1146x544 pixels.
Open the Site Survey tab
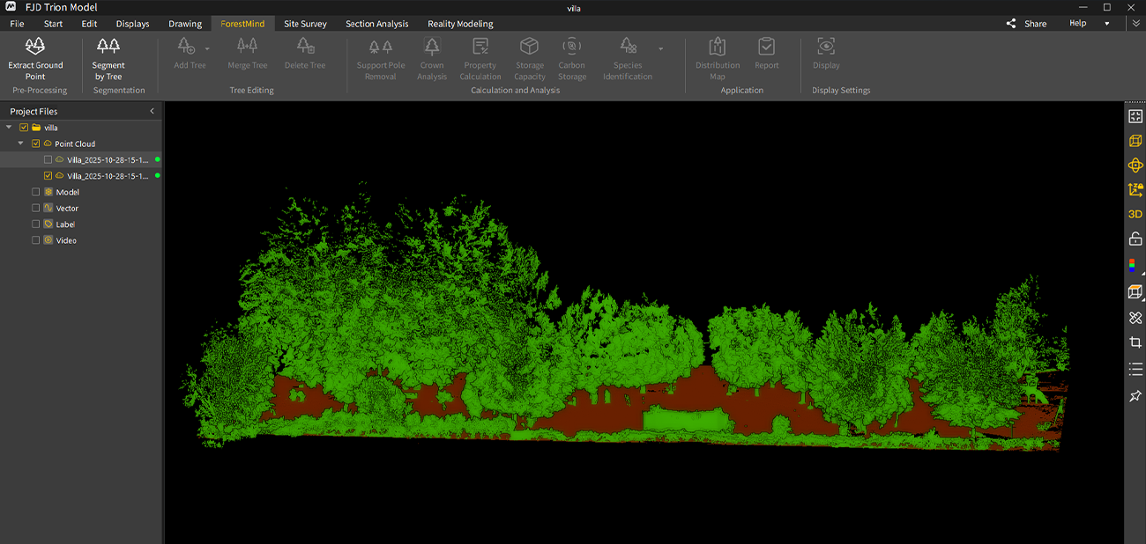pos(305,24)
